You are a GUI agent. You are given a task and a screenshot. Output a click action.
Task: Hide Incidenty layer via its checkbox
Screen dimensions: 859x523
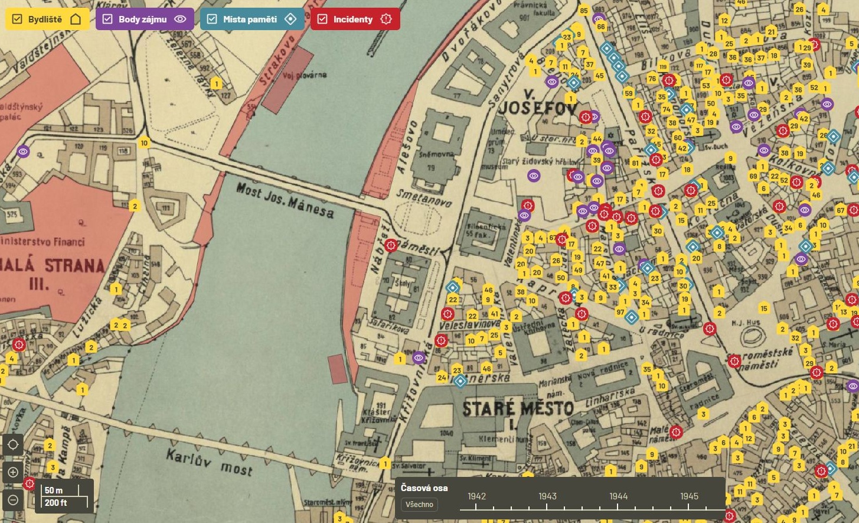point(322,20)
